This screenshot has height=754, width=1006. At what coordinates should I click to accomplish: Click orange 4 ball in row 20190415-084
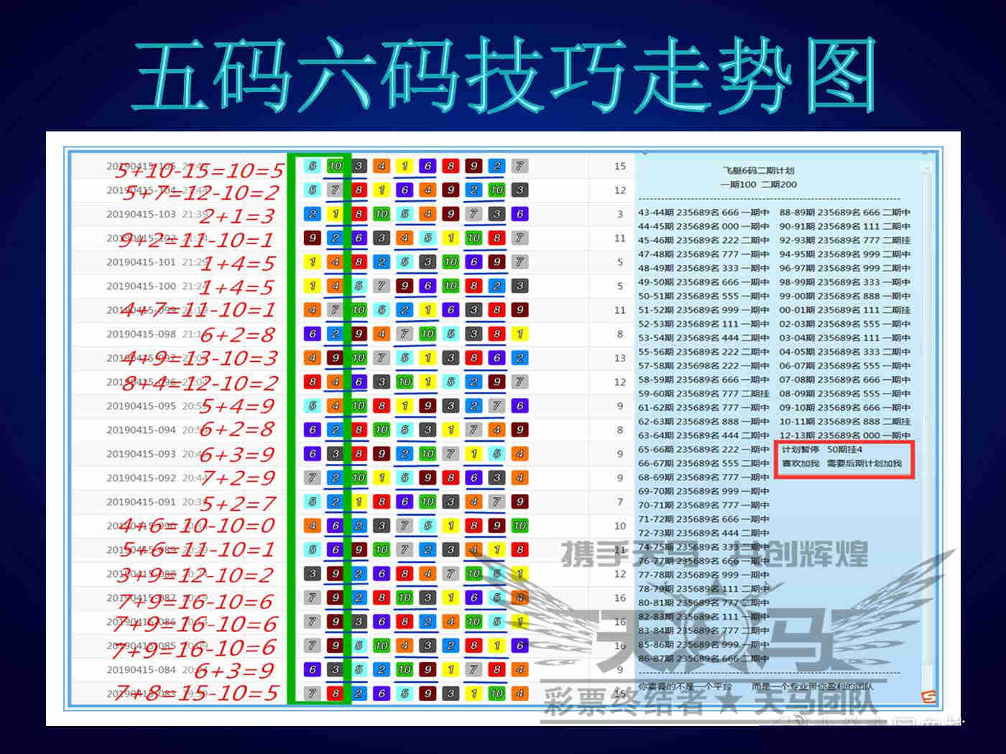coord(520,669)
